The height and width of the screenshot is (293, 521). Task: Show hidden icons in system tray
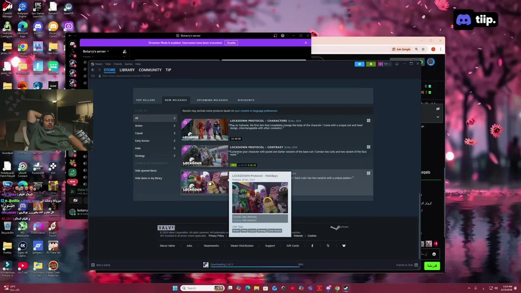[x=469, y=288]
